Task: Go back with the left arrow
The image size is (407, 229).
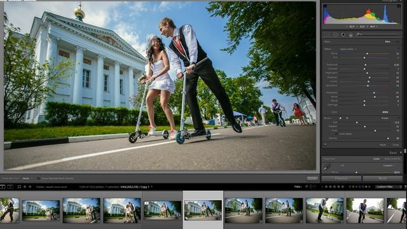Action: click(x=25, y=186)
